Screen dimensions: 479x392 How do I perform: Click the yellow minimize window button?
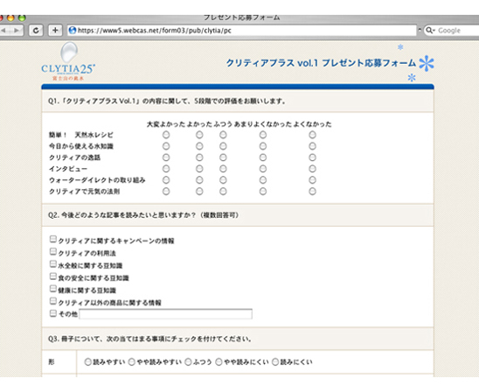10,17
